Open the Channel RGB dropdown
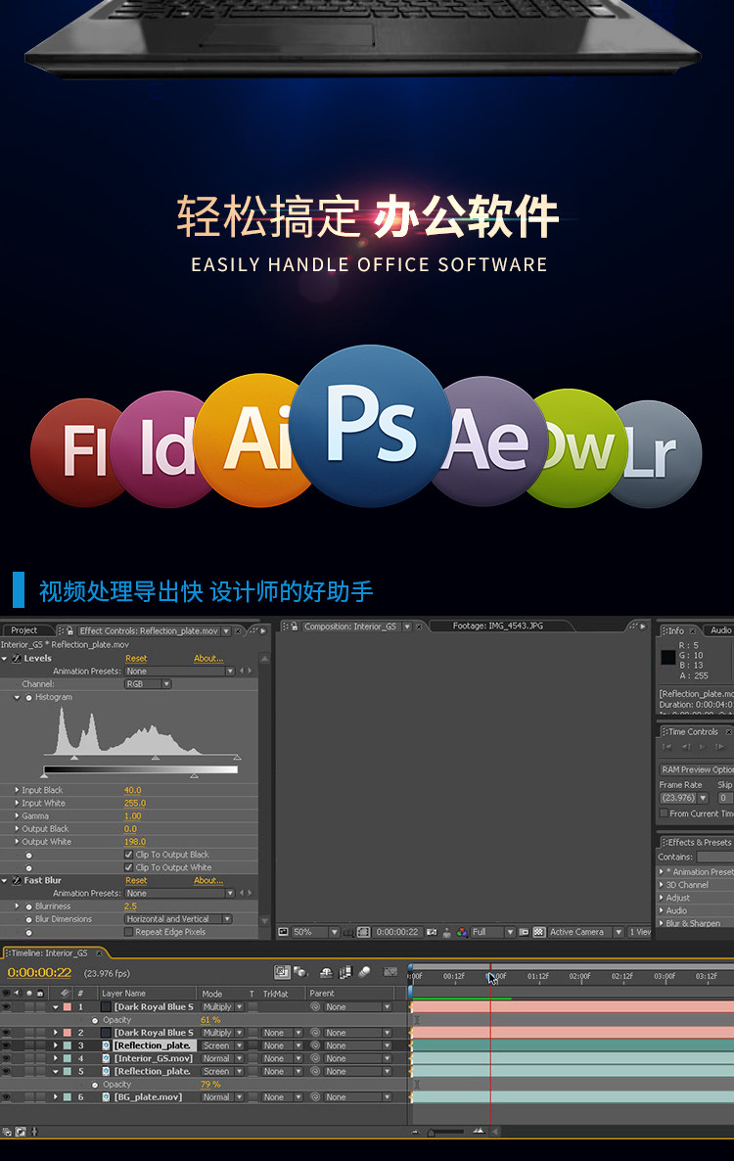The width and height of the screenshot is (734, 1161). [x=148, y=684]
